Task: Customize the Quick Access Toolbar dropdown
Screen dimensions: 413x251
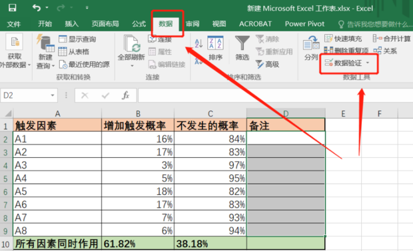Action: coord(87,7)
